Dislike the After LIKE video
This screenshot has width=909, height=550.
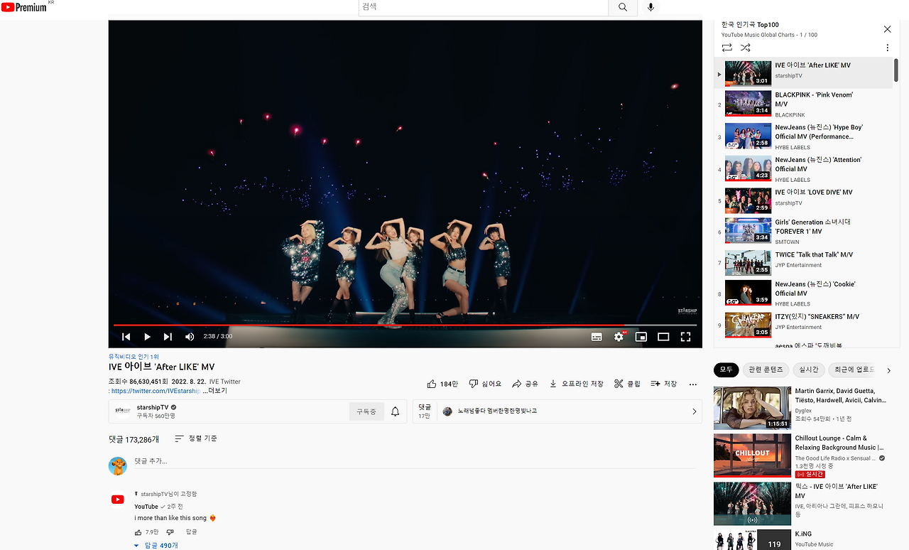[485, 384]
